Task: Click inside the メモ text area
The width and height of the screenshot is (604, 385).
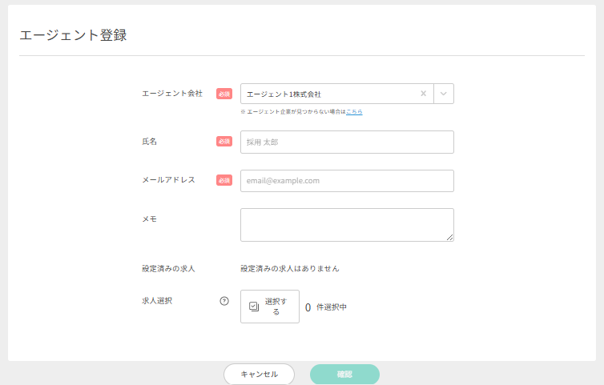Action: (347, 224)
